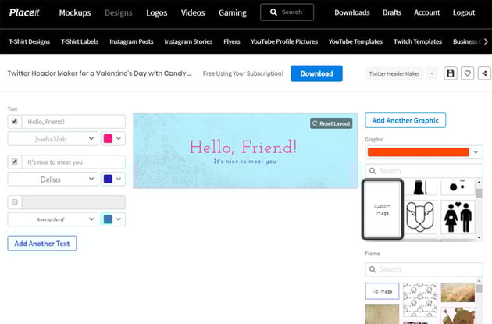Click the share icon
Screen dimensions: 492x324
(484, 73)
